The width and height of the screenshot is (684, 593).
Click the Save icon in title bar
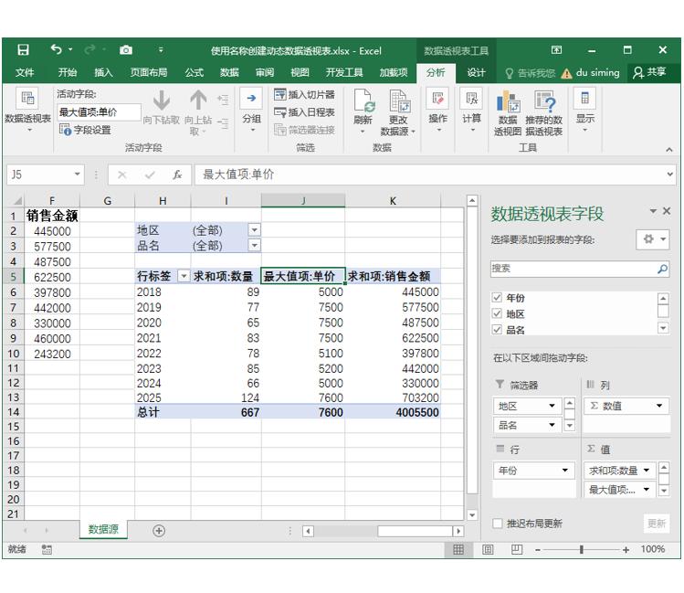[23, 49]
